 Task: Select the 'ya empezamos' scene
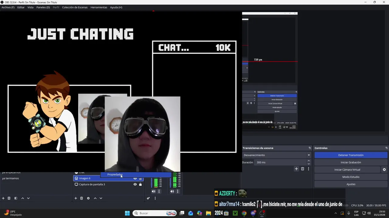pyautogui.click(x=36, y=173)
